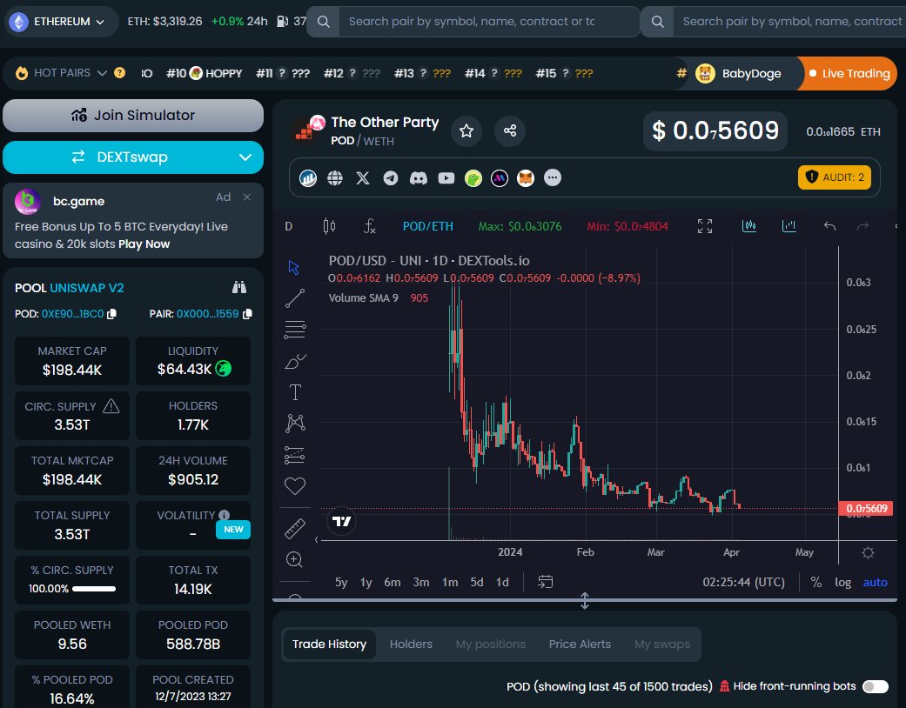Select the forecasting and position tool
The width and height of the screenshot is (906, 708).
295,455
